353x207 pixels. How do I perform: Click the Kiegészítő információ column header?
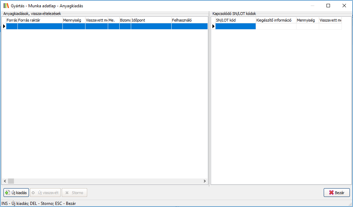point(276,21)
